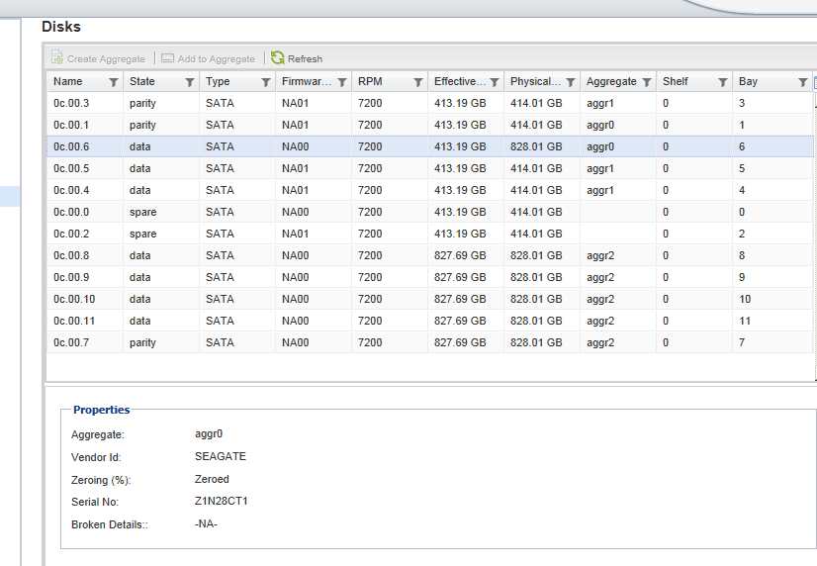Click NA00 firmware of disk 0c.00.0
This screenshot has width=817, height=566.
pos(296,212)
